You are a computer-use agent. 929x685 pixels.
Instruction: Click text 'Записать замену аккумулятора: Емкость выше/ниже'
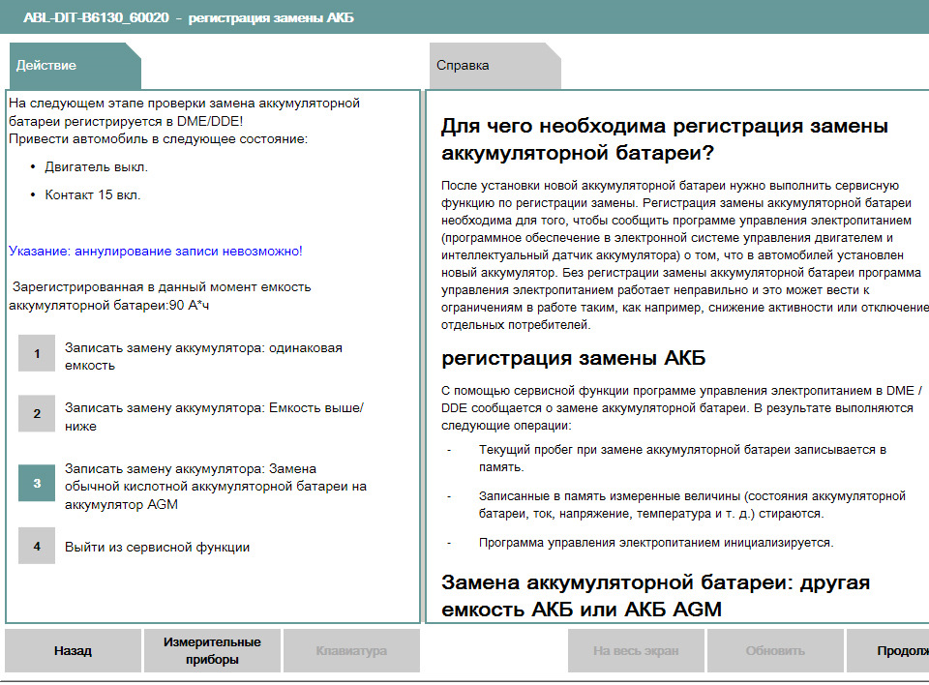(x=215, y=417)
